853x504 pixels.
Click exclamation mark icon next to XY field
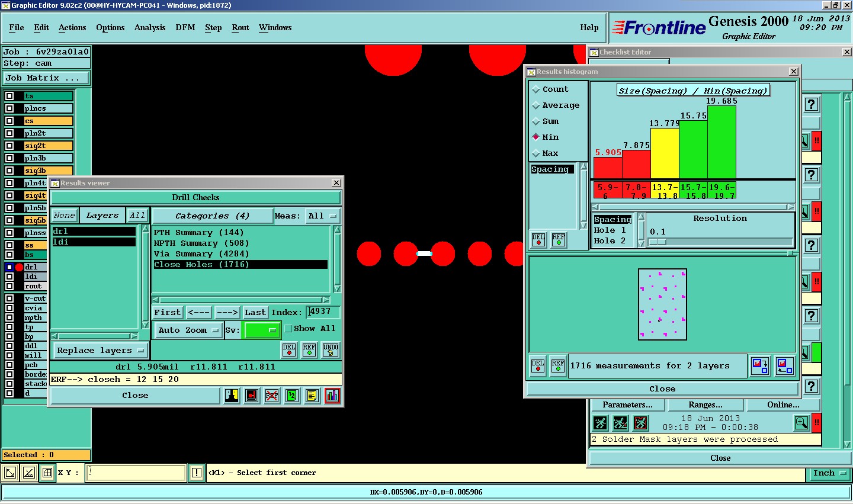click(x=197, y=473)
